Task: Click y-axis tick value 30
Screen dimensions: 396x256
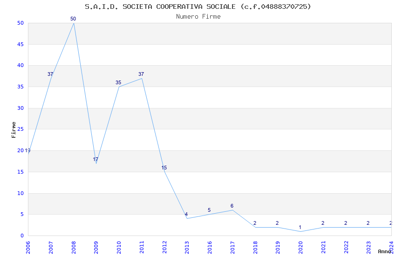Action: (20, 108)
